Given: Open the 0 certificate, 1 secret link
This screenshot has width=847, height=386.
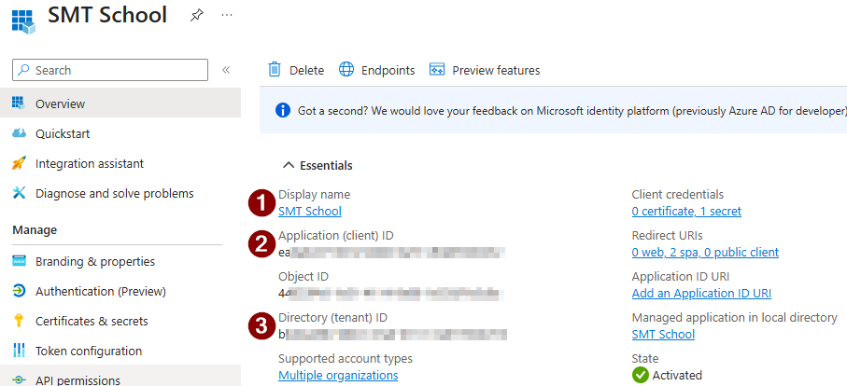Looking at the screenshot, I should (x=685, y=211).
